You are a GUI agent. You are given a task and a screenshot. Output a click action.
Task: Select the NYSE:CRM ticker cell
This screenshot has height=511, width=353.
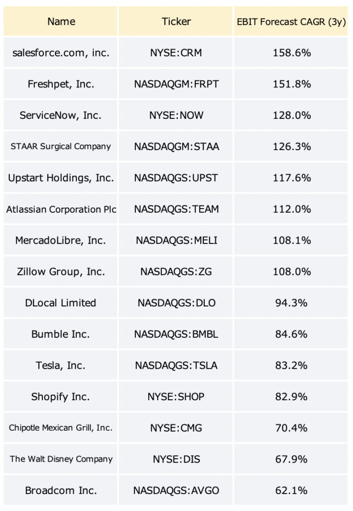176,52
